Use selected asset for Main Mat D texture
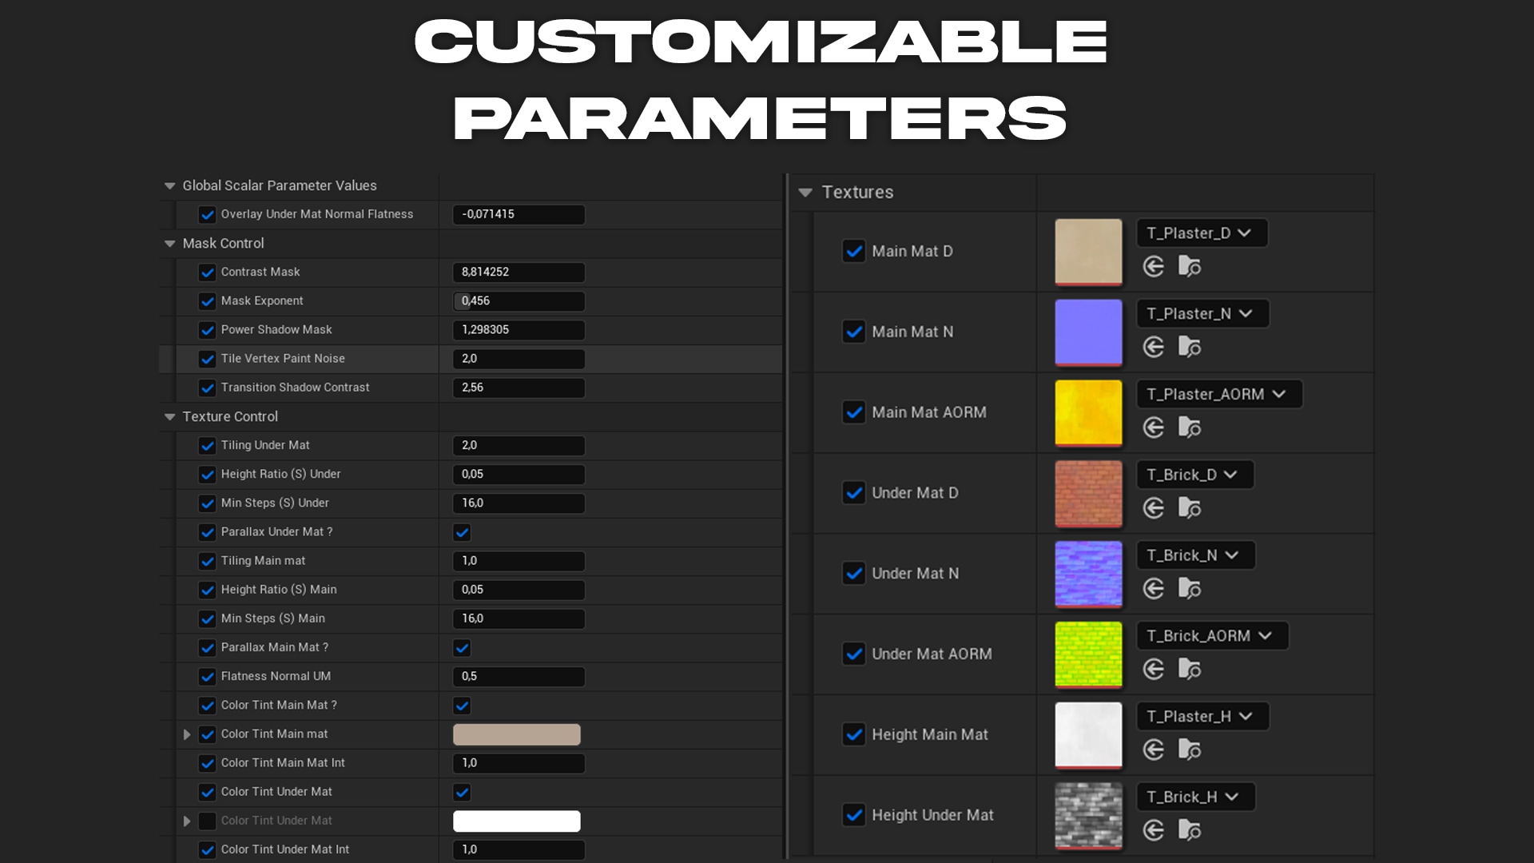 pos(1154,267)
